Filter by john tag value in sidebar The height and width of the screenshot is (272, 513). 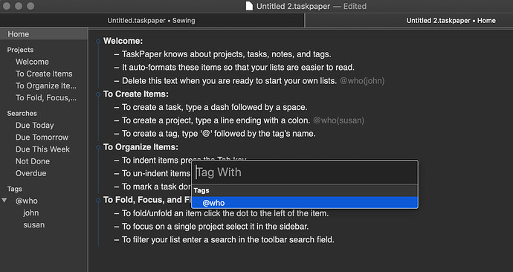coord(31,213)
